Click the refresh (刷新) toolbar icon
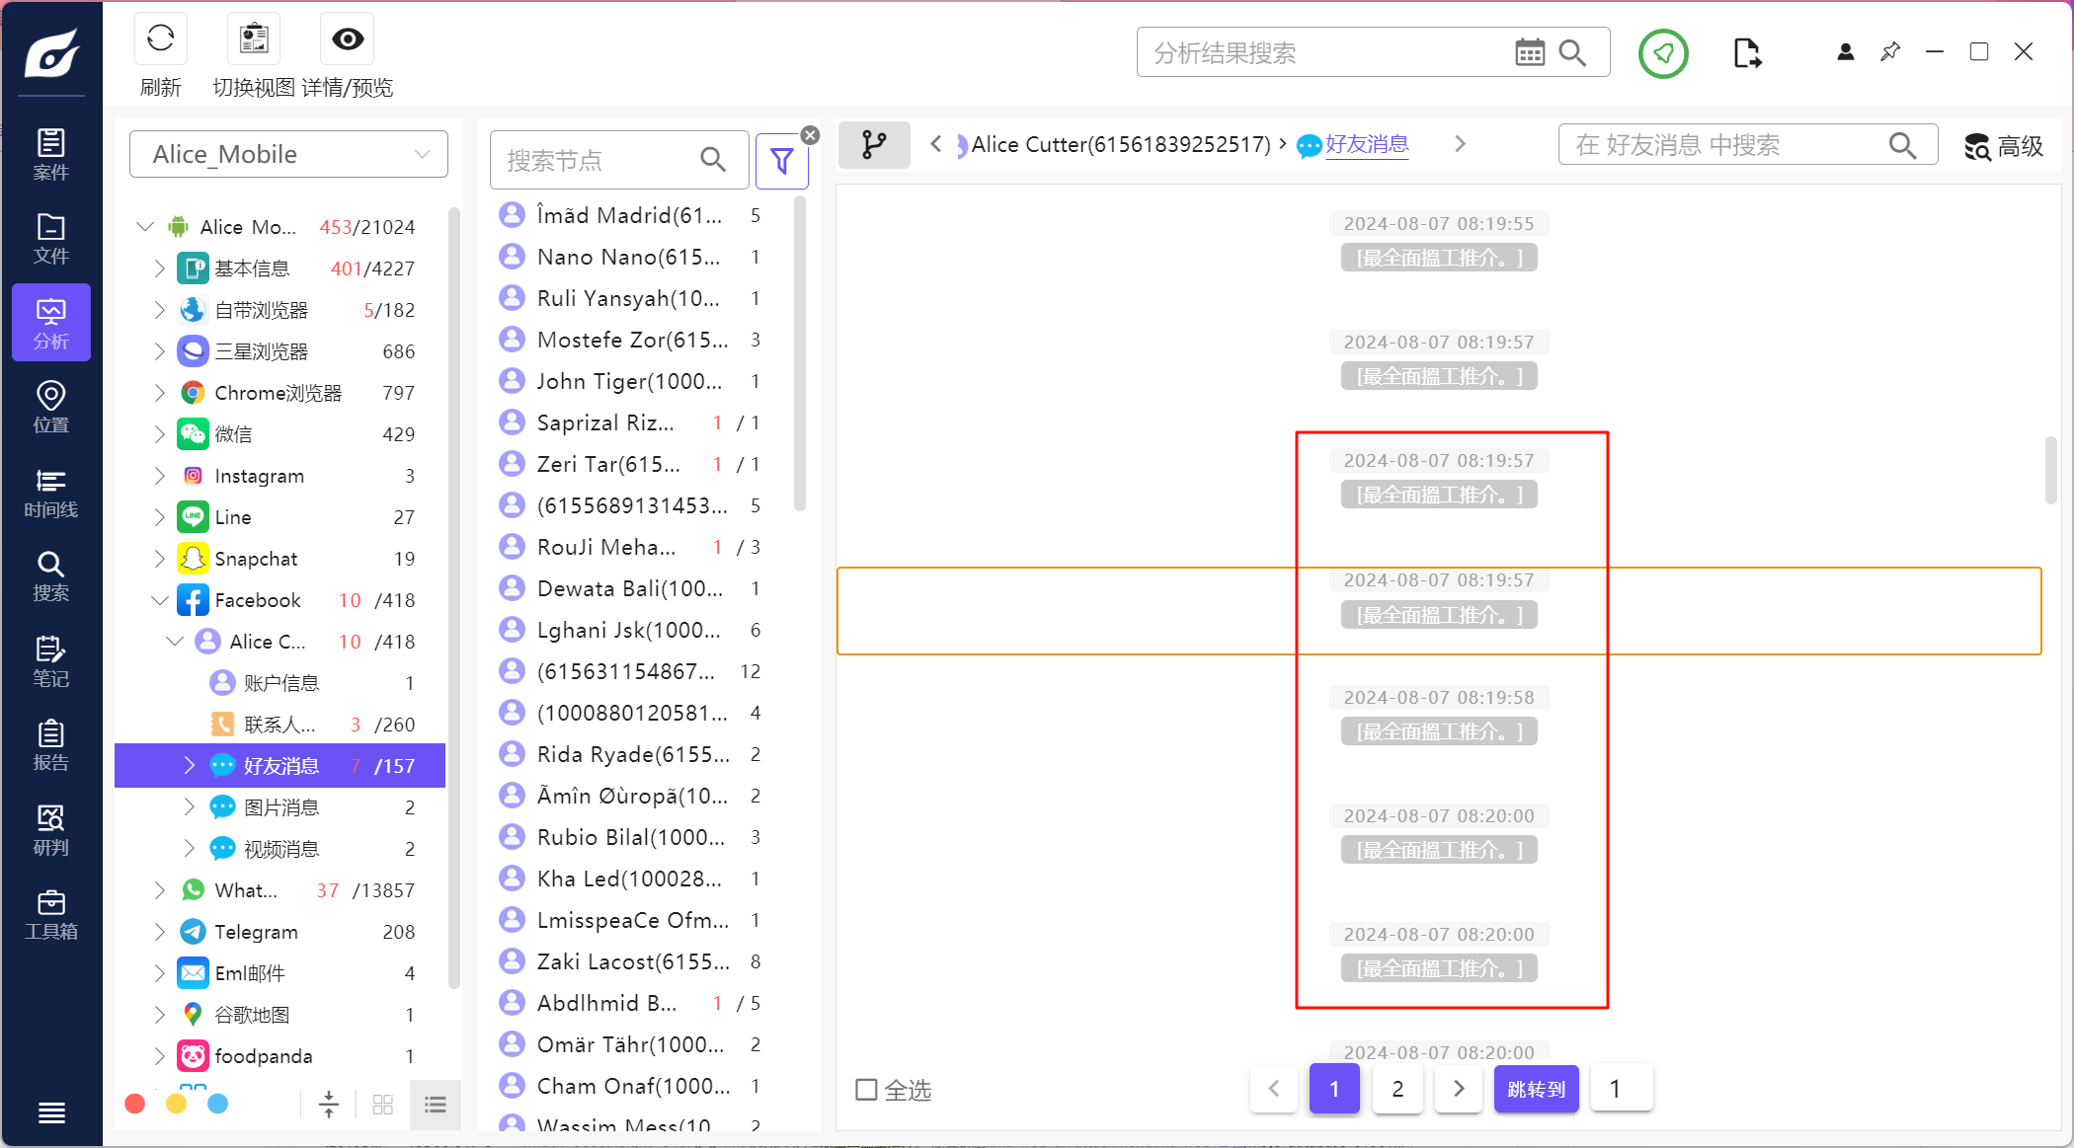Screen dimensions: 2074x1148 [160, 39]
